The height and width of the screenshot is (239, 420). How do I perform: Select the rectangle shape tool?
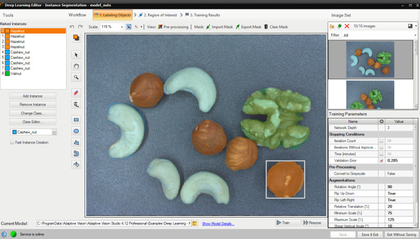(x=76, y=119)
